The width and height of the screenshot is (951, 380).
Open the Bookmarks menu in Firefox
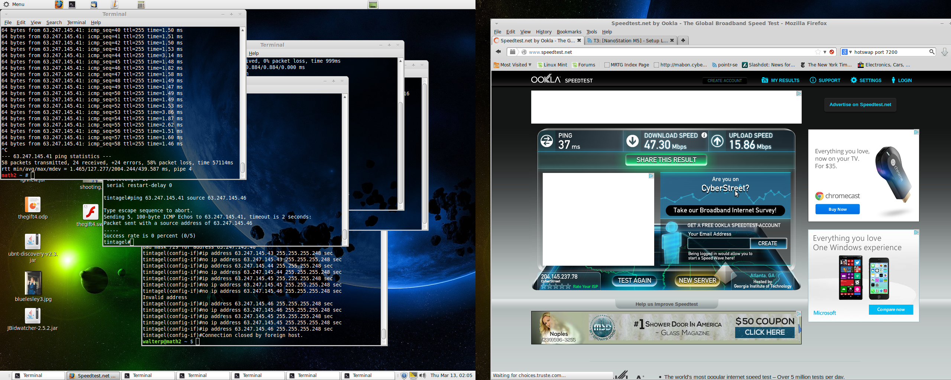click(569, 32)
